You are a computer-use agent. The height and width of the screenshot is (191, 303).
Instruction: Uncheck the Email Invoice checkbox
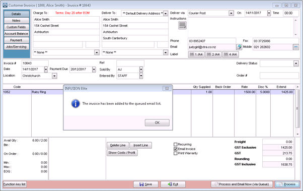176,149
